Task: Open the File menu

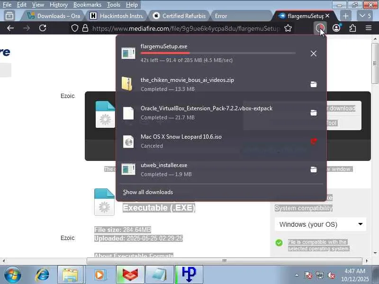Action: [7, 5]
